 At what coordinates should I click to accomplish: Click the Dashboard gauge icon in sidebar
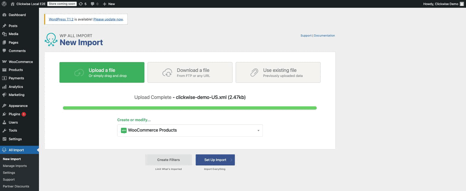[4, 15]
